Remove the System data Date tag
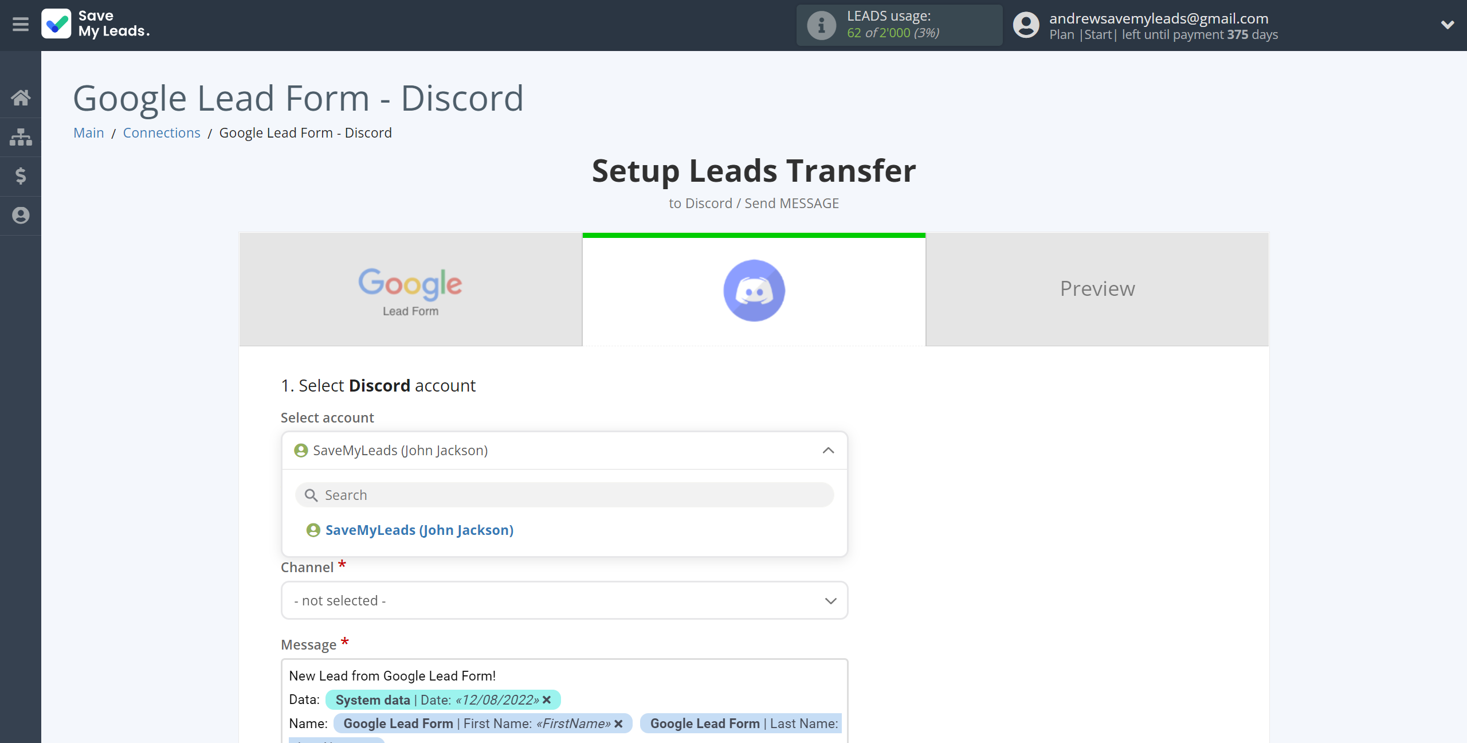This screenshot has width=1467, height=743. click(x=547, y=700)
